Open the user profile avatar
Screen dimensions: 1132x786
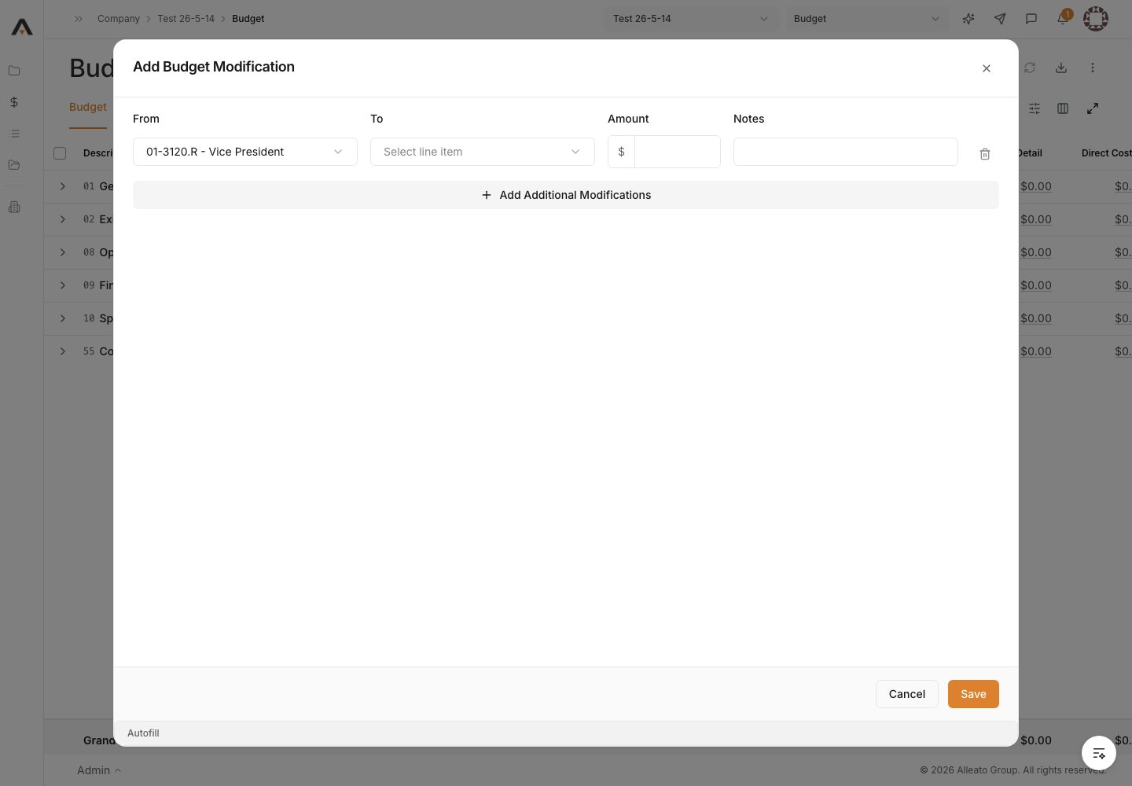point(1096,19)
